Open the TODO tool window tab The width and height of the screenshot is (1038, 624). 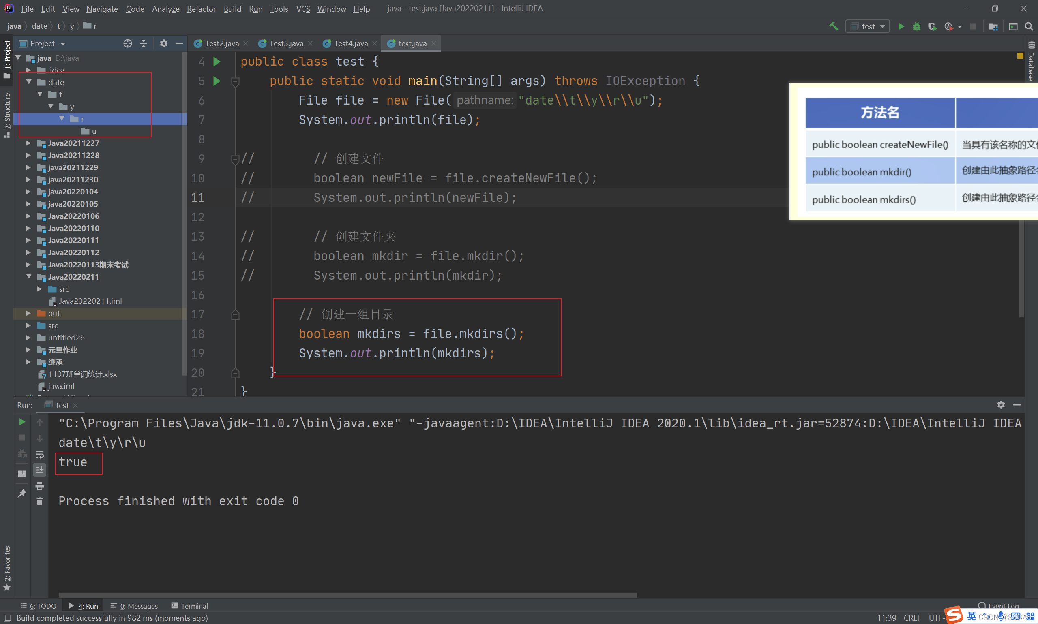coord(38,605)
